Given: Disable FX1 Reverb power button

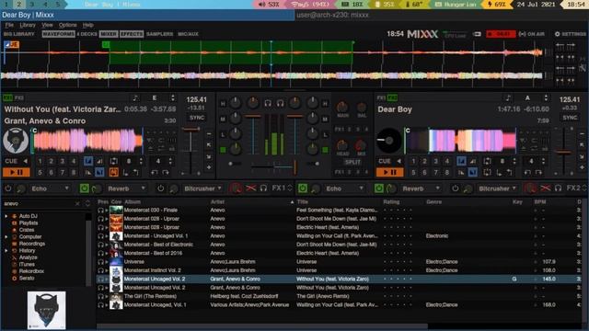Looking at the screenshot, I should [85, 188].
